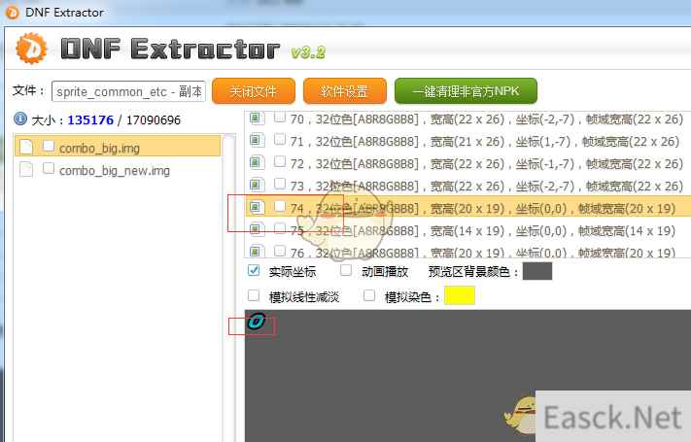Click the image icon of frame 75

[x=257, y=229]
